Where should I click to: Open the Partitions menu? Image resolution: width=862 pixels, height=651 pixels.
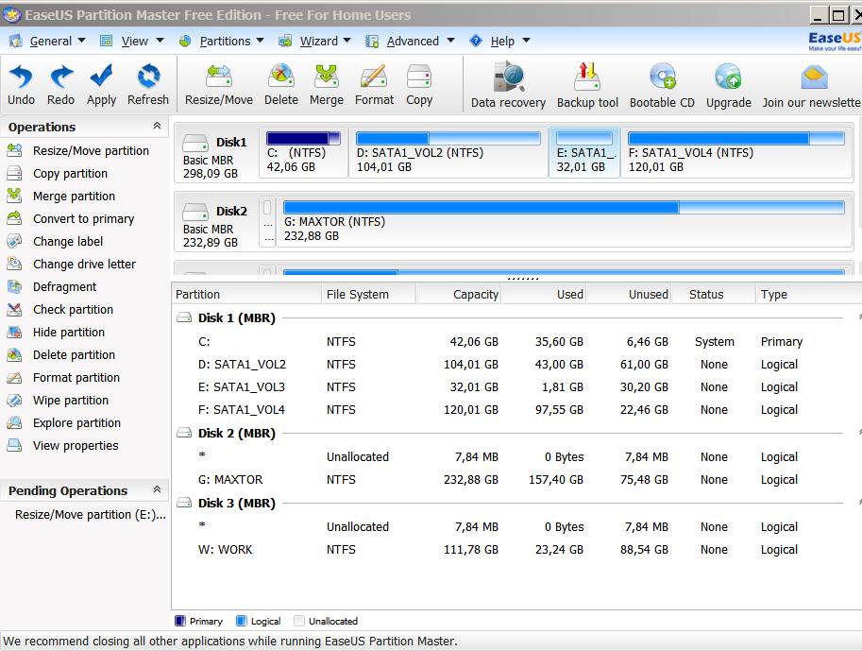(x=222, y=41)
